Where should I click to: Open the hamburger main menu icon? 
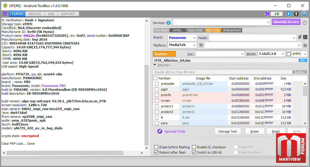[5, 14]
